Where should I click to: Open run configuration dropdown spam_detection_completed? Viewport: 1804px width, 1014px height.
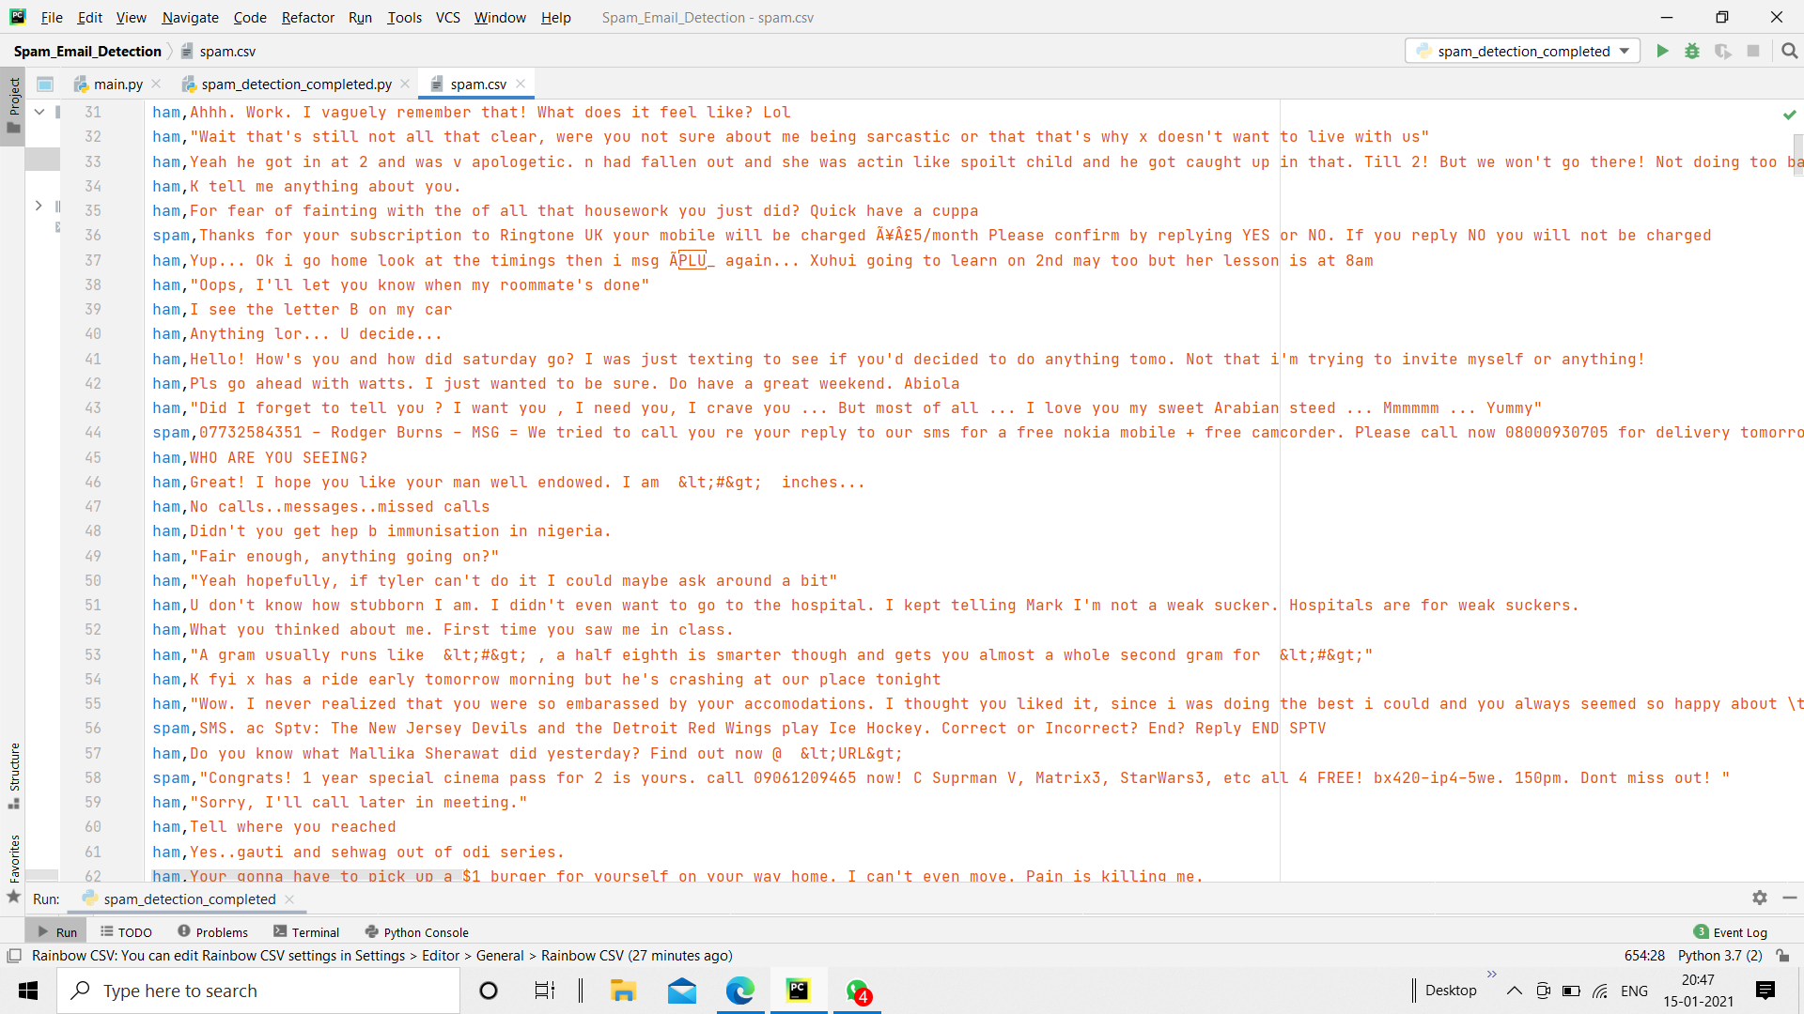tap(1522, 51)
